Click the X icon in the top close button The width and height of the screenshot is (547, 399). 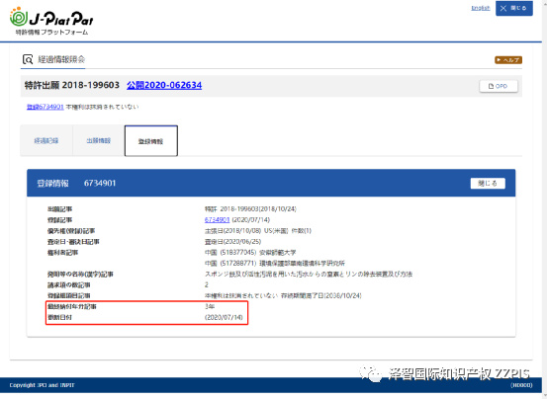click(x=503, y=8)
